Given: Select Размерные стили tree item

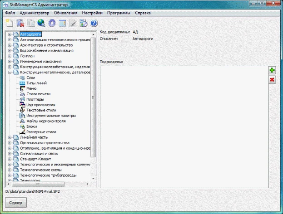Looking at the screenshot, I should tap(41, 132).
